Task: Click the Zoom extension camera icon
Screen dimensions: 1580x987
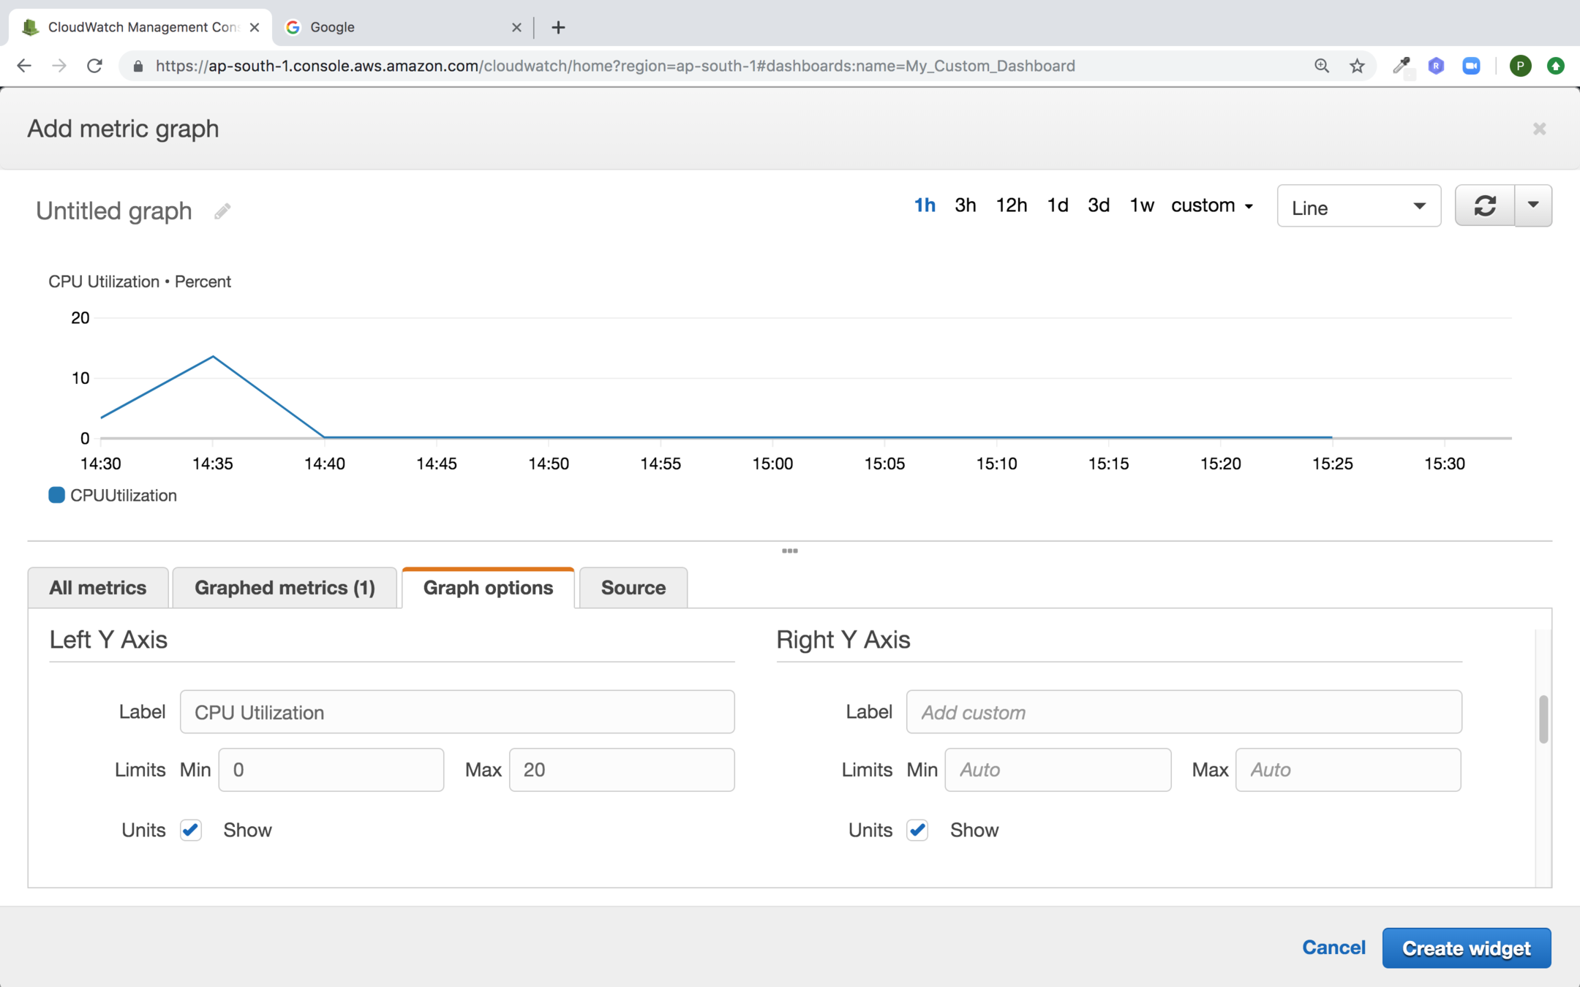Action: [x=1471, y=66]
